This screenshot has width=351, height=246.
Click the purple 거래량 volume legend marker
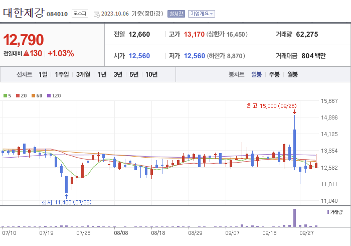[328, 212]
